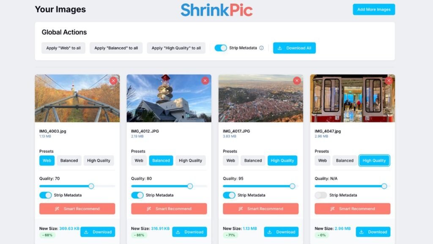
Task: Select the Balanced preset for IMG_4003.jpg
Action: coord(69,161)
